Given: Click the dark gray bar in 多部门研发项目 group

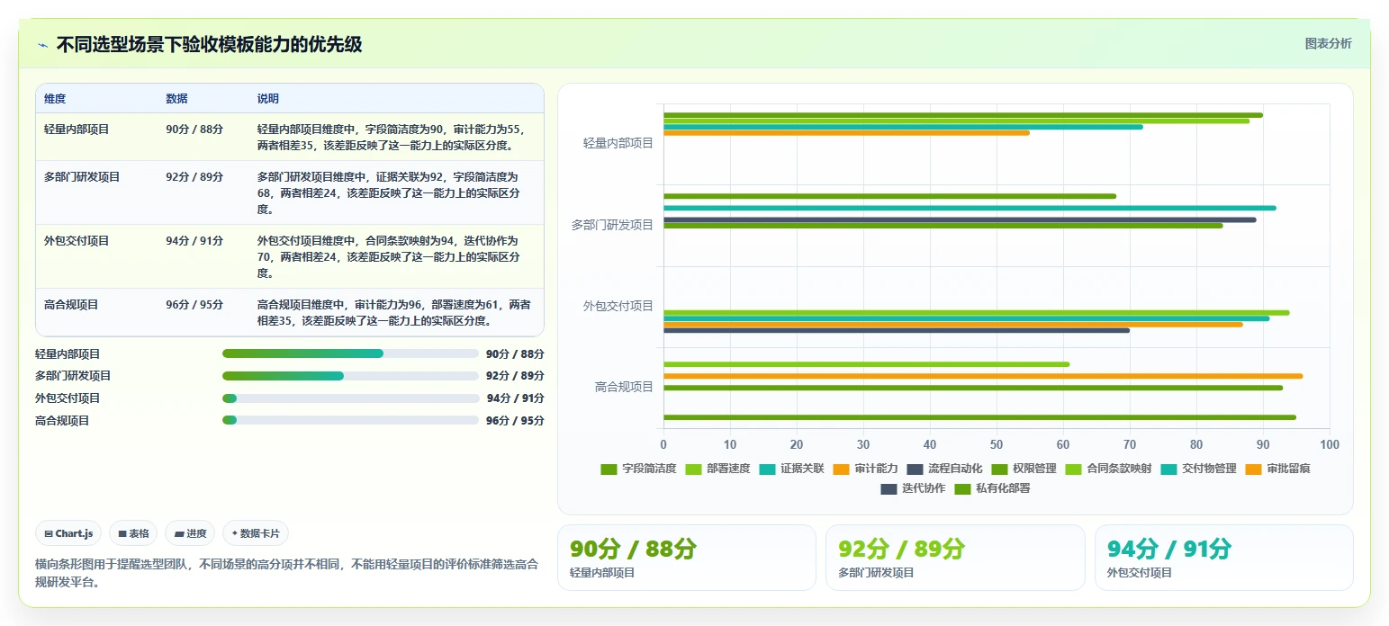Looking at the screenshot, I should pyautogui.click(x=960, y=219).
